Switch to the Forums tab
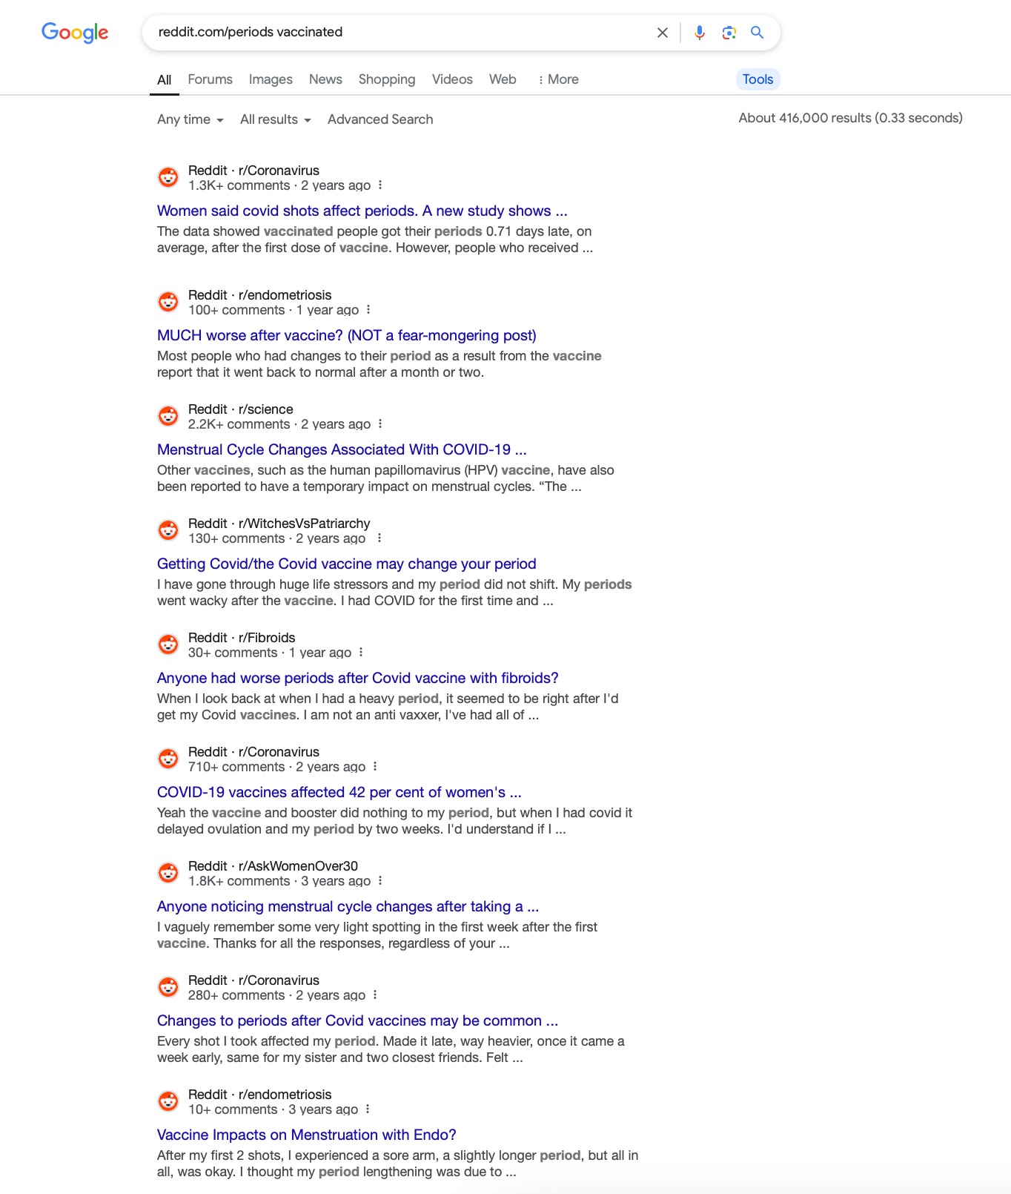 point(210,79)
